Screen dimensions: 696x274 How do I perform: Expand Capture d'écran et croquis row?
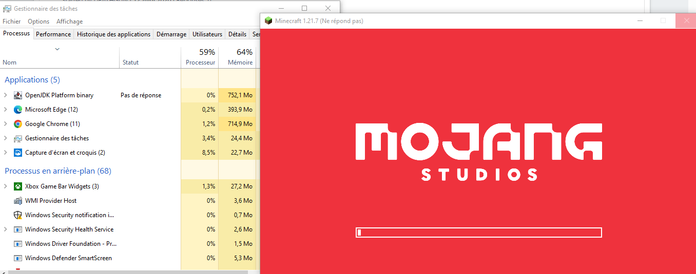6,153
